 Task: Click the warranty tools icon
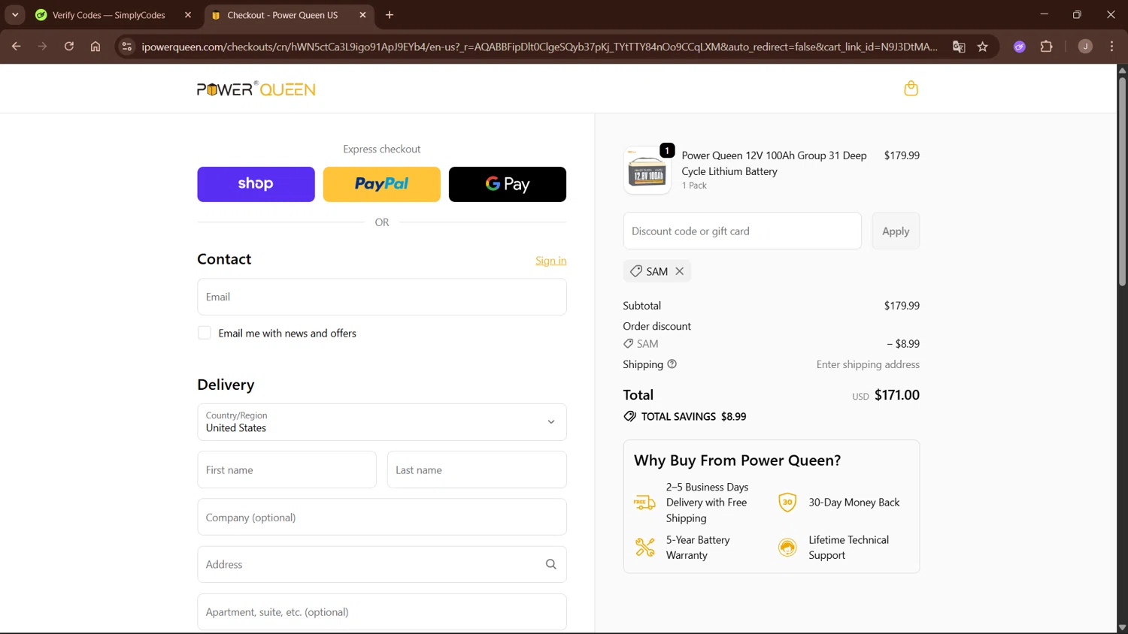[644, 547]
